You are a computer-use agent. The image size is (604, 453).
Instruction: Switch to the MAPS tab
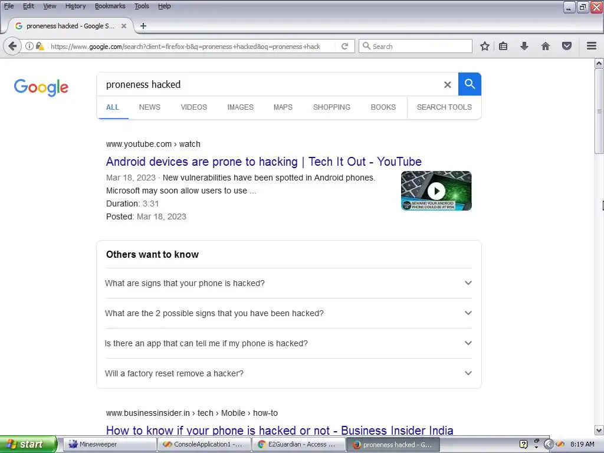[283, 107]
